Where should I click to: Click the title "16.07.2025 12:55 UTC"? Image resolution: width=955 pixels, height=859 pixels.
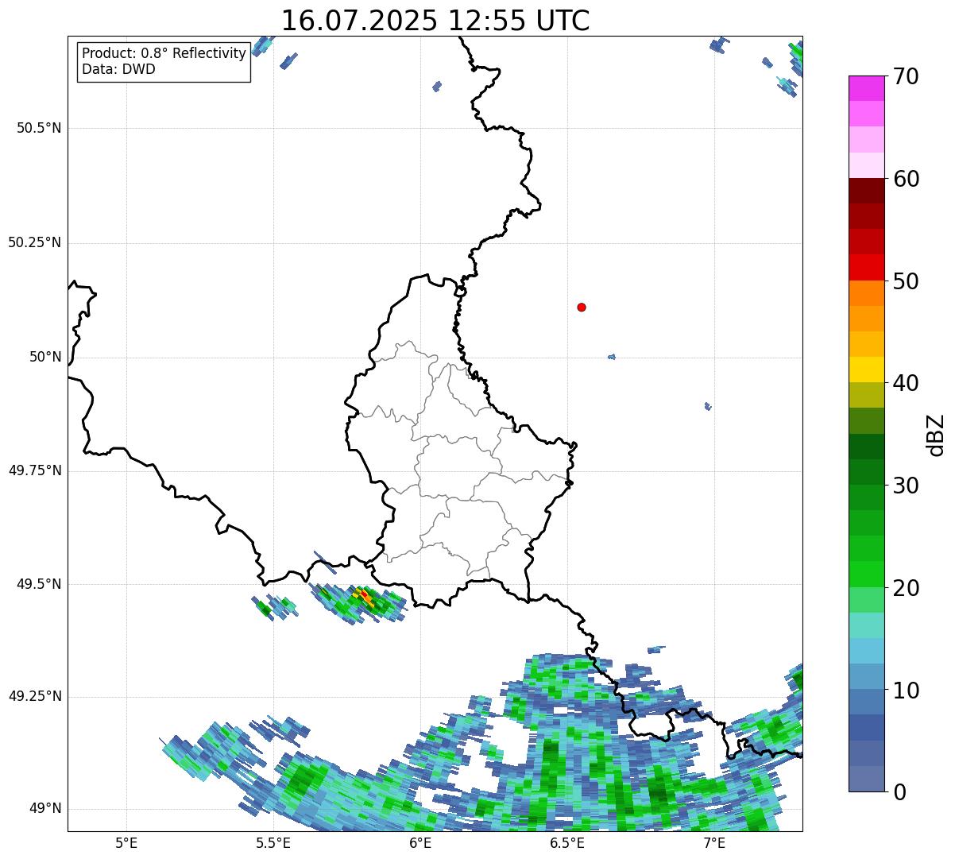pos(435,21)
